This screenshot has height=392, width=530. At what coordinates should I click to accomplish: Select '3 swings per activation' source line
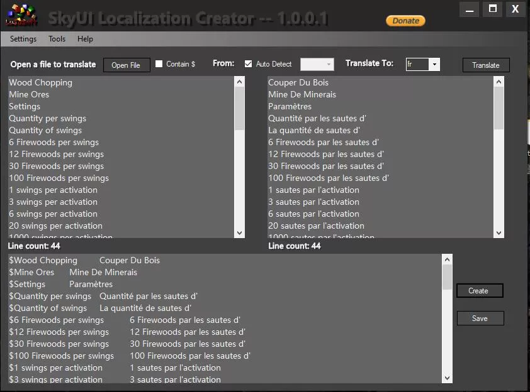[x=53, y=202]
